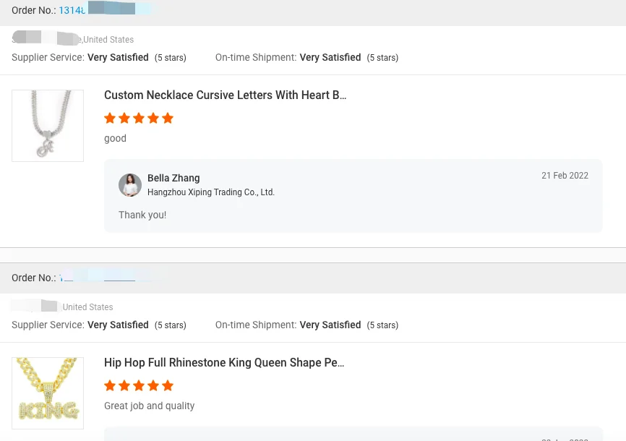626x441 pixels.
Task: Click Bella Zhang's profile avatar
Action: coord(130,185)
